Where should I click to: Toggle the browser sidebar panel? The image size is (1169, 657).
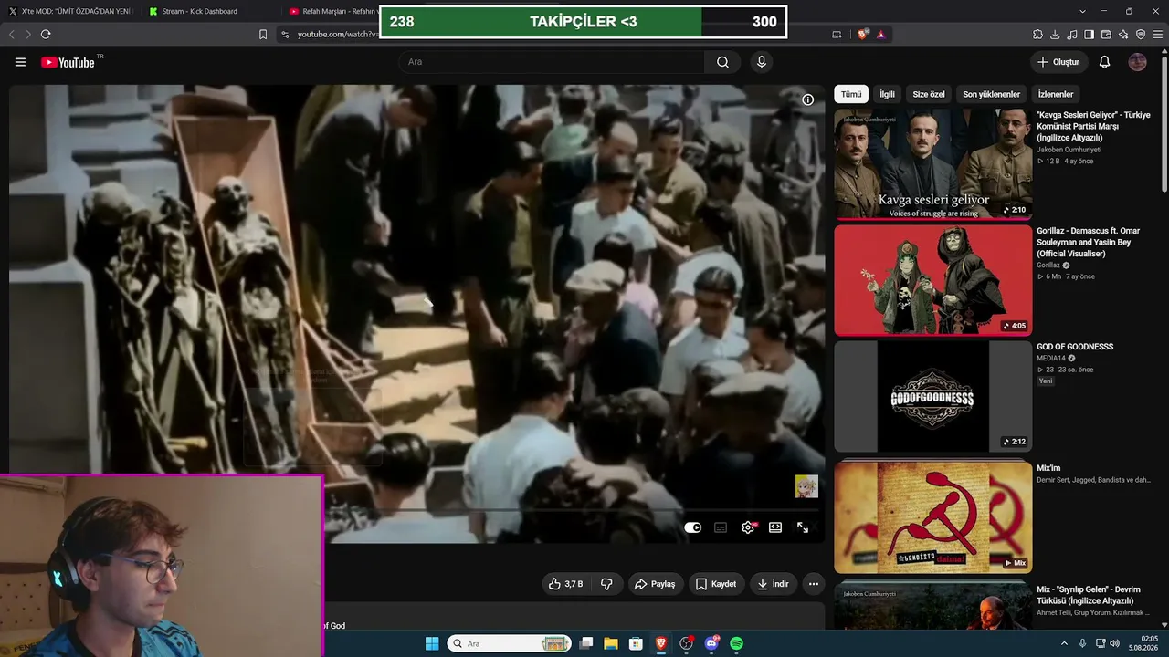click(x=1089, y=35)
